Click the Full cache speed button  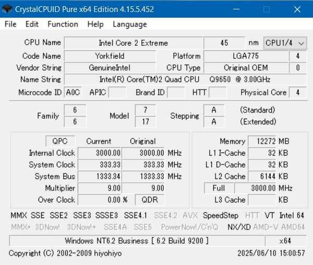click(219, 188)
